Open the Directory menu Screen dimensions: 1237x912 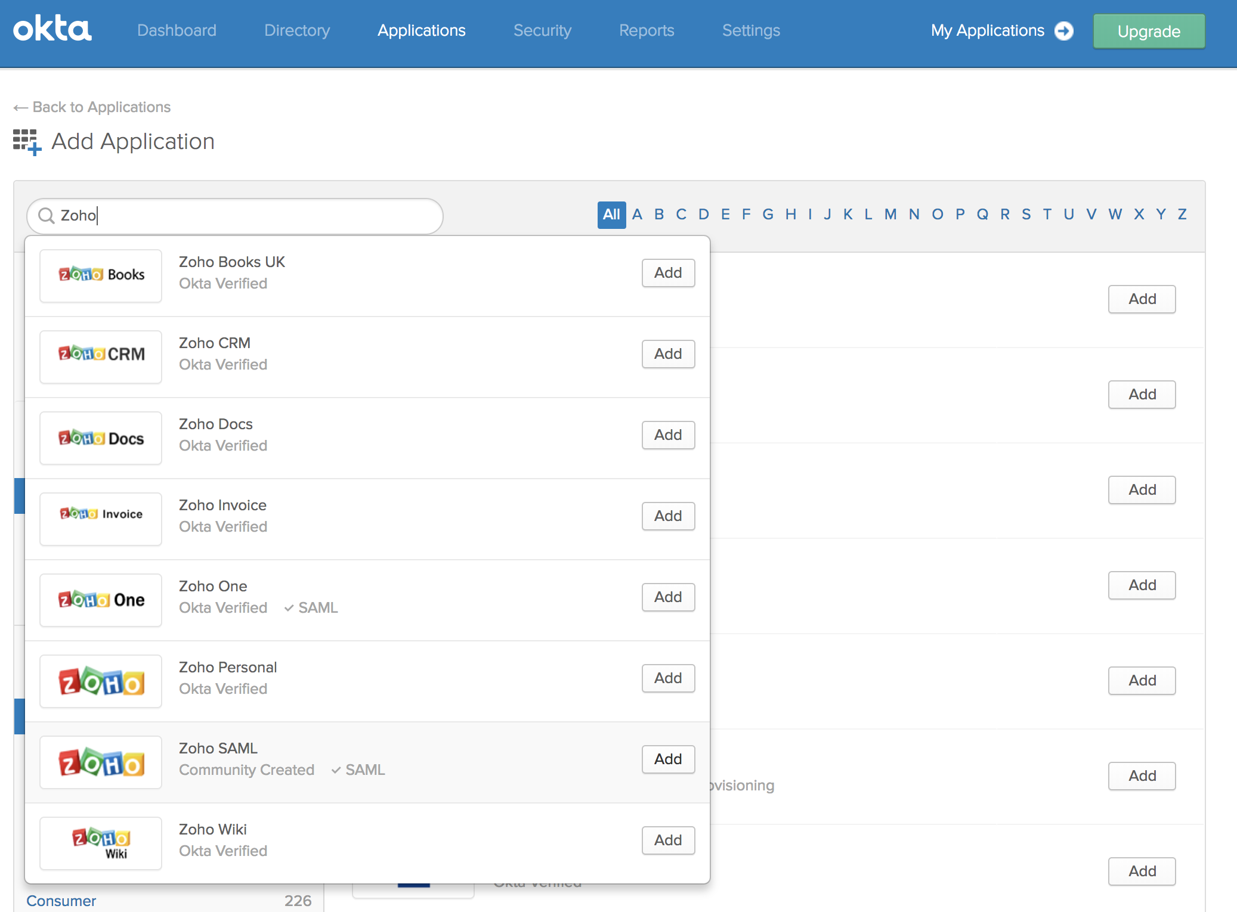[297, 30]
